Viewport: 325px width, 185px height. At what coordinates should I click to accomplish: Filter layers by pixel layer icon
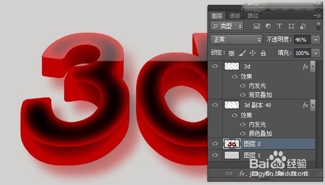257,26
